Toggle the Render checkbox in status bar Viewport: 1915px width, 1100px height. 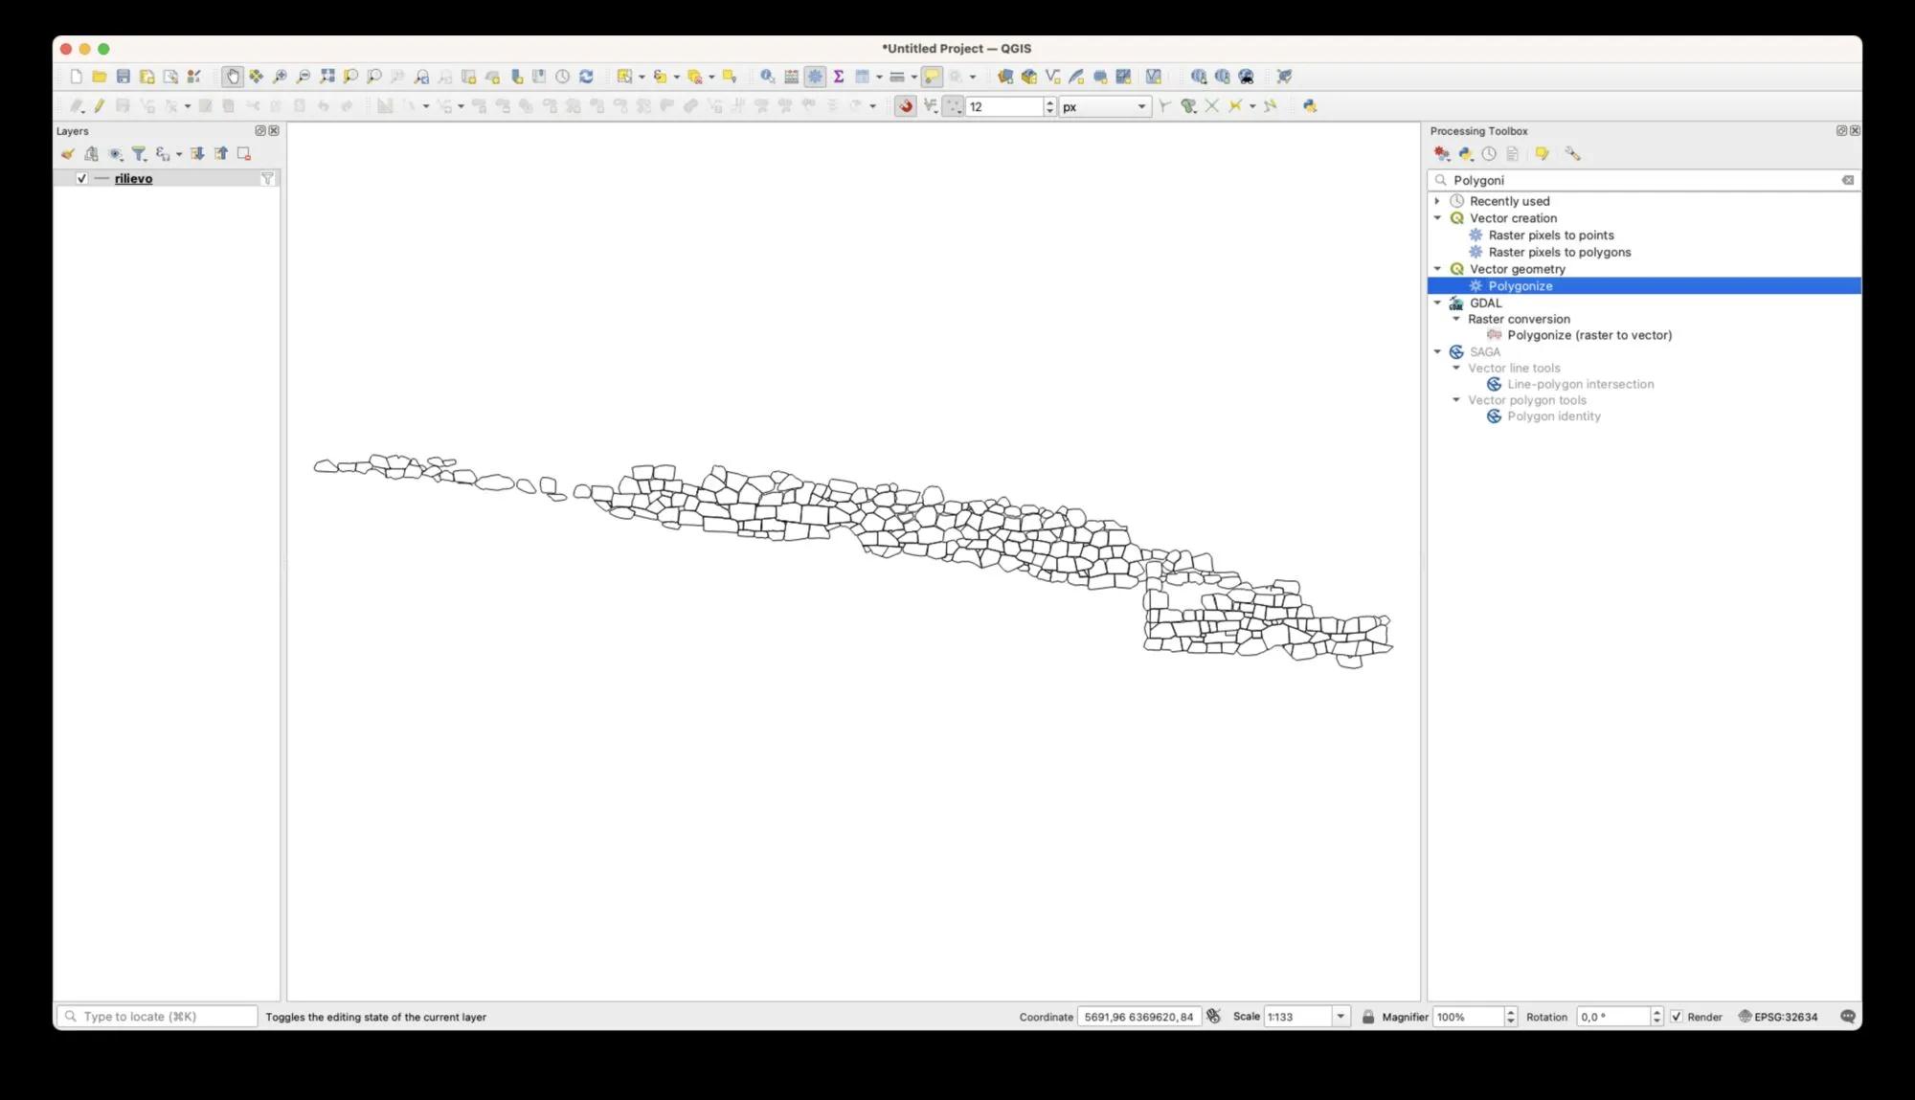click(1677, 1017)
